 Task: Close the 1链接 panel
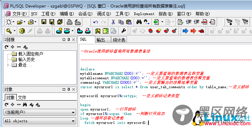click(73, 39)
